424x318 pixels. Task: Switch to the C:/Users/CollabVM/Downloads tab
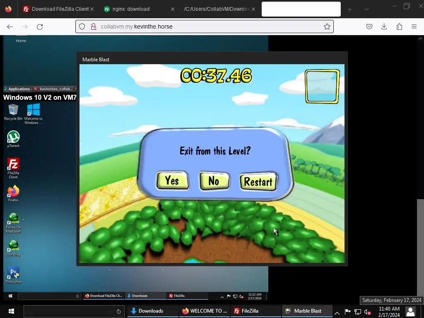click(x=216, y=9)
